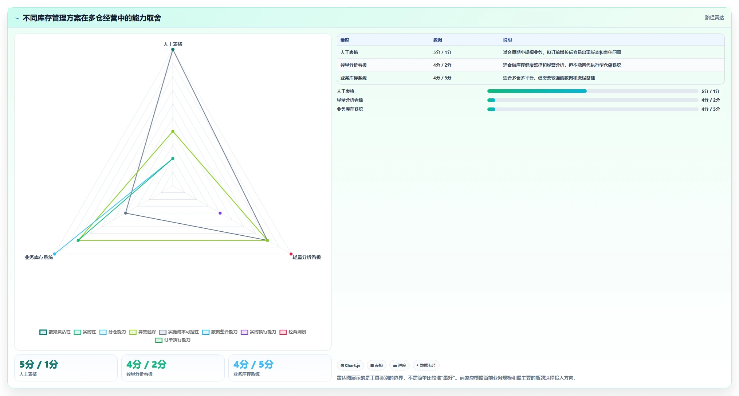Click the teal data point nearest radar center

(173, 158)
